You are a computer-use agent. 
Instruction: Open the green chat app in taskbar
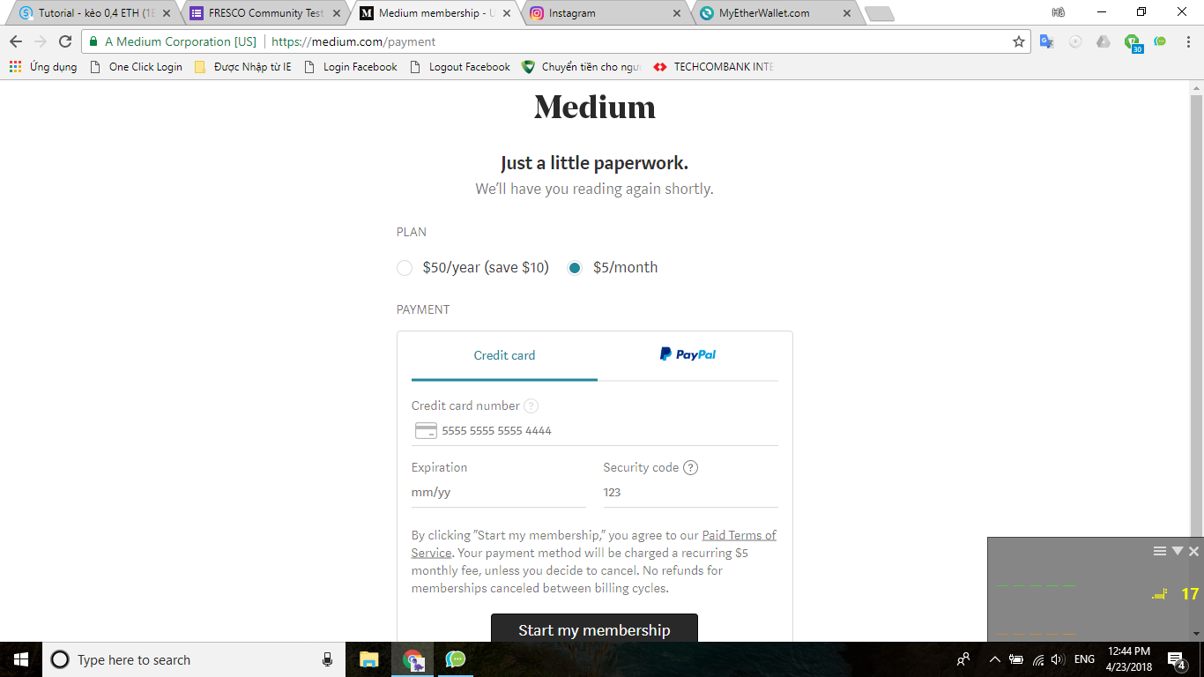point(455,659)
